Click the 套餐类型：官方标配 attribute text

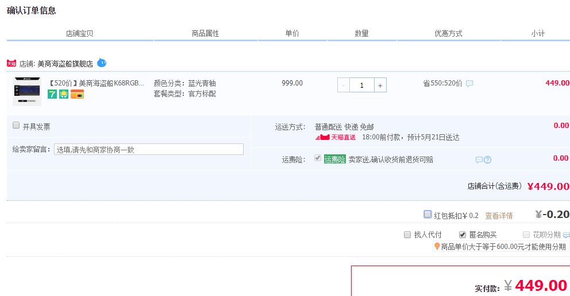(184, 94)
